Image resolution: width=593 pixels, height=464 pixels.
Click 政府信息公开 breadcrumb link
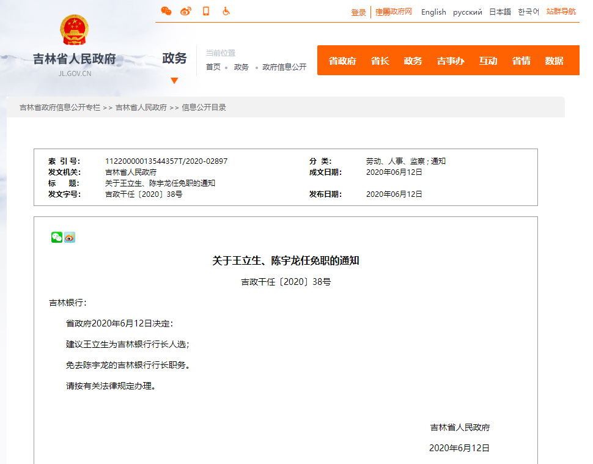(x=284, y=67)
